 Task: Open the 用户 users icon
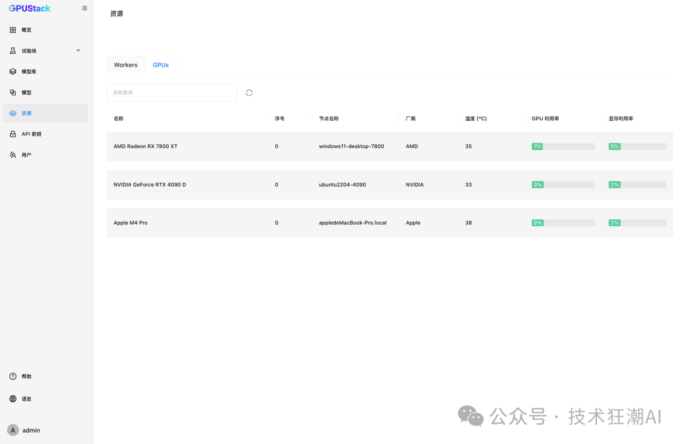click(x=13, y=155)
